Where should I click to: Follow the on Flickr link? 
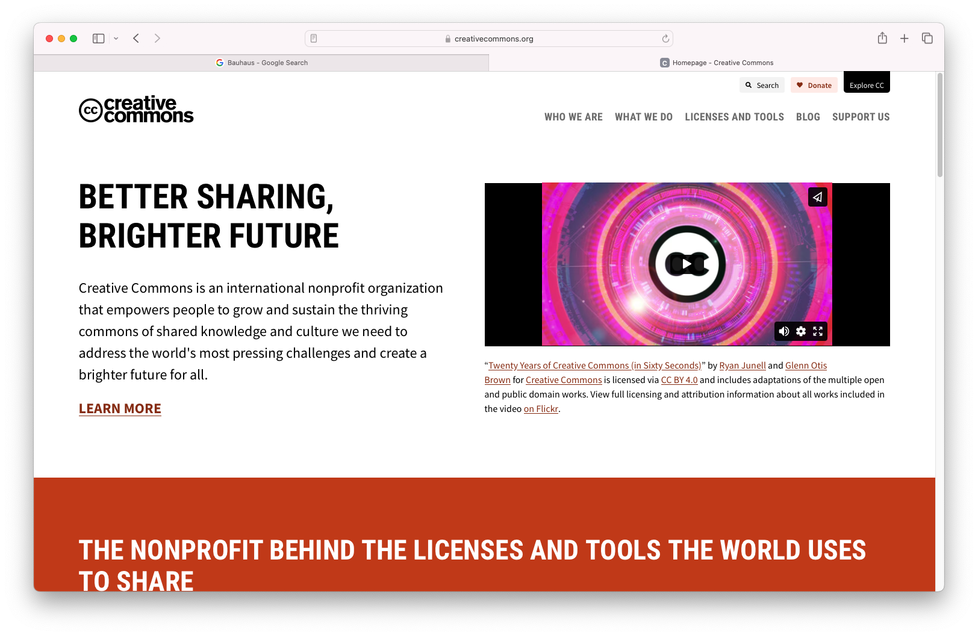(541, 409)
